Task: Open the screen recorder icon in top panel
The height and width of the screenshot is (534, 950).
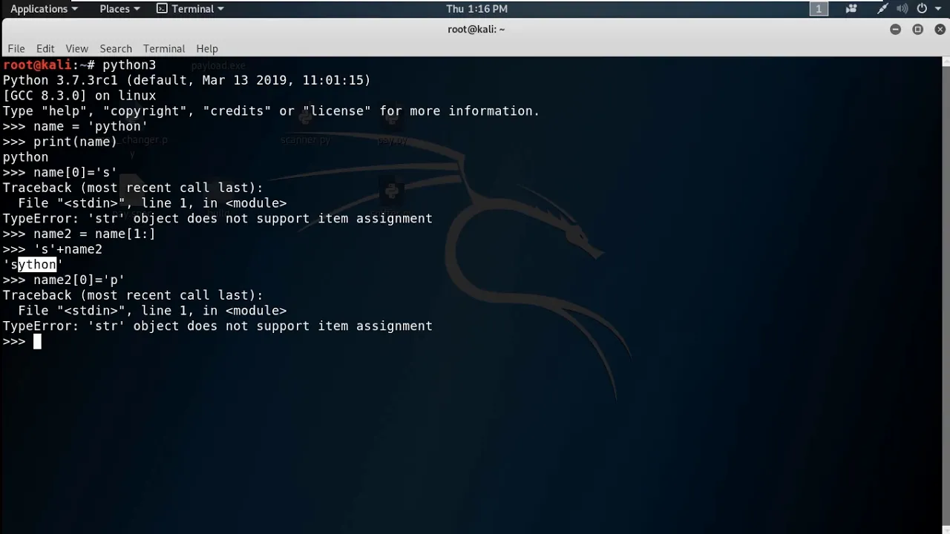Action: 851,9
